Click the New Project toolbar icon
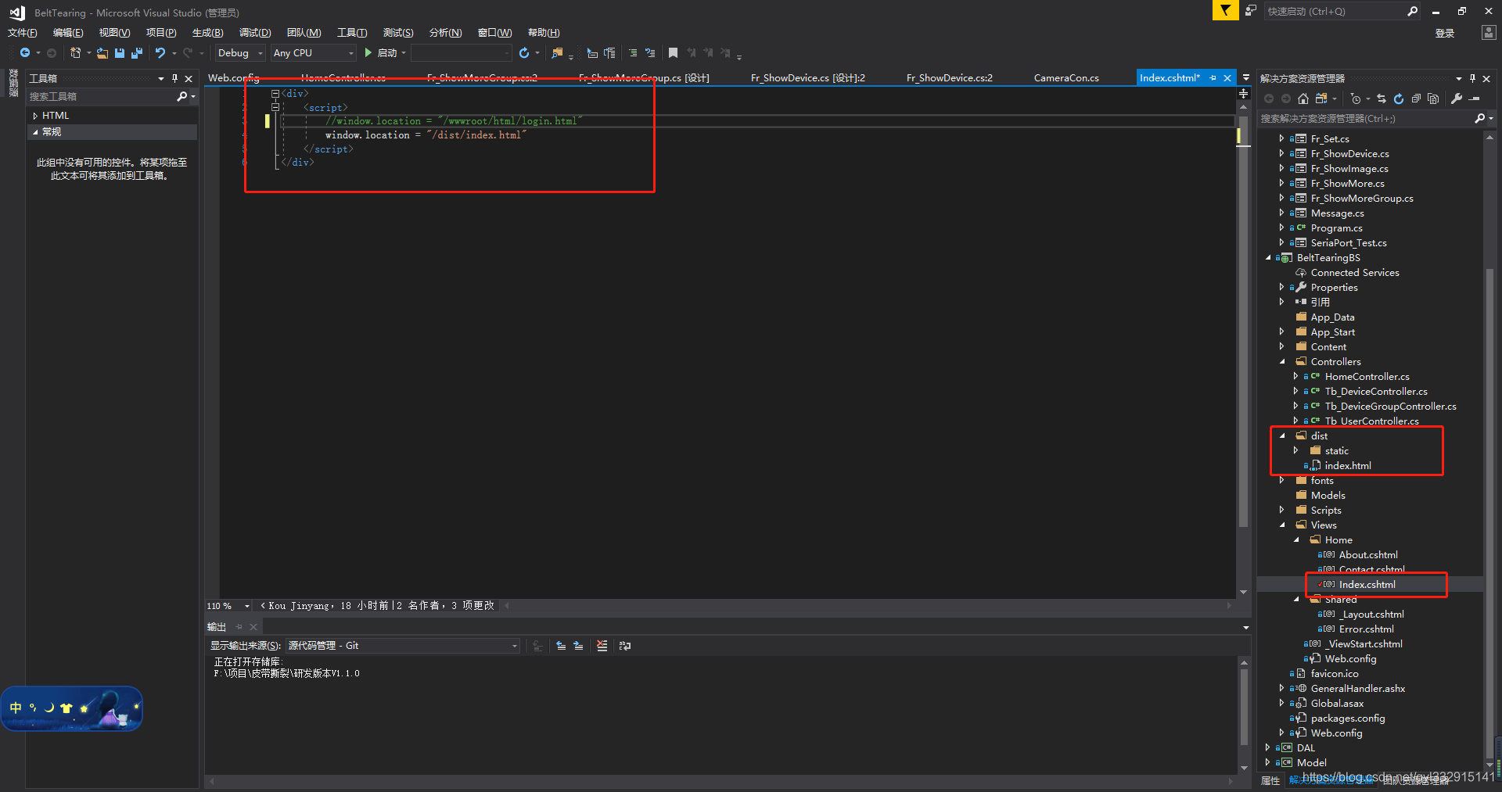 75,53
